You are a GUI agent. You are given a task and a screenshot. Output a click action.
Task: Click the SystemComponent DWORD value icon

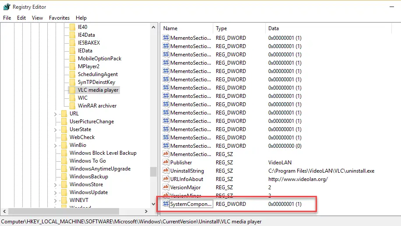166,204
